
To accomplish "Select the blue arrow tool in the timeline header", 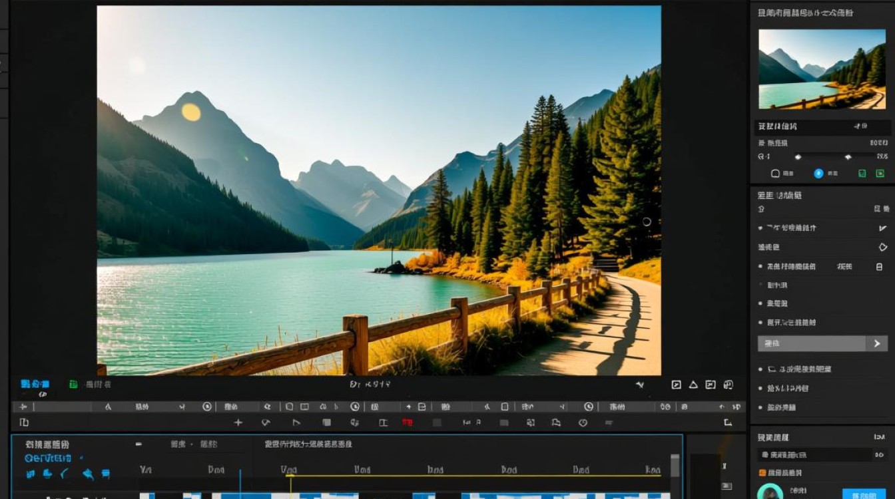I will (87, 474).
